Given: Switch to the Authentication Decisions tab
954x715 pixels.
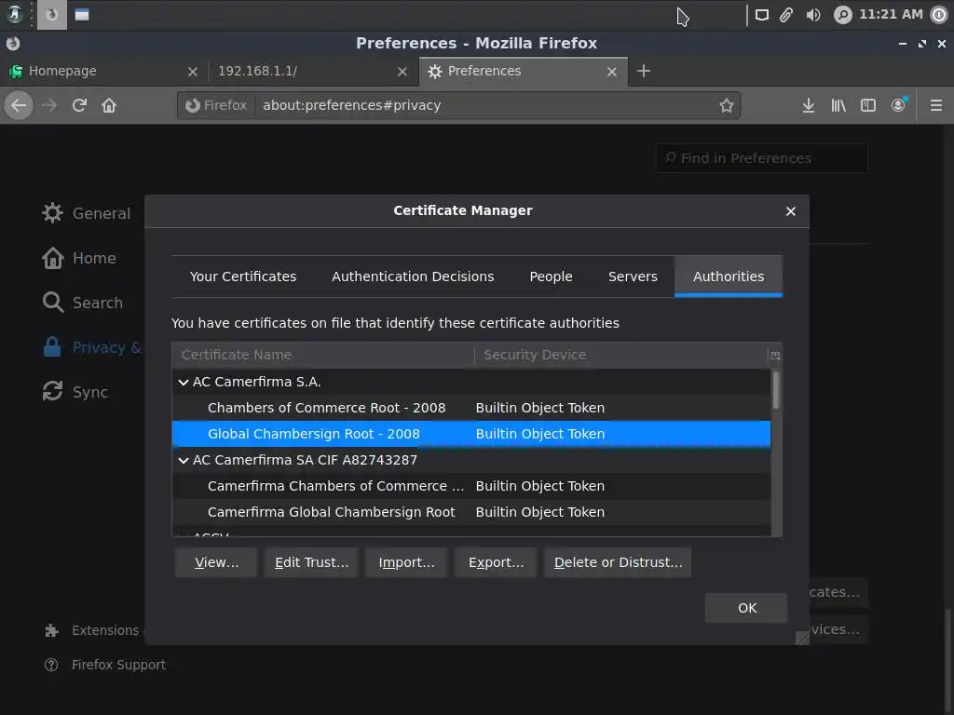Looking at the screenshot, I should tap(413, 276).
